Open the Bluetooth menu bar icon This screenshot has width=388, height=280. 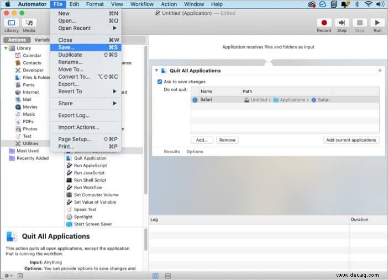coord(357,4)
